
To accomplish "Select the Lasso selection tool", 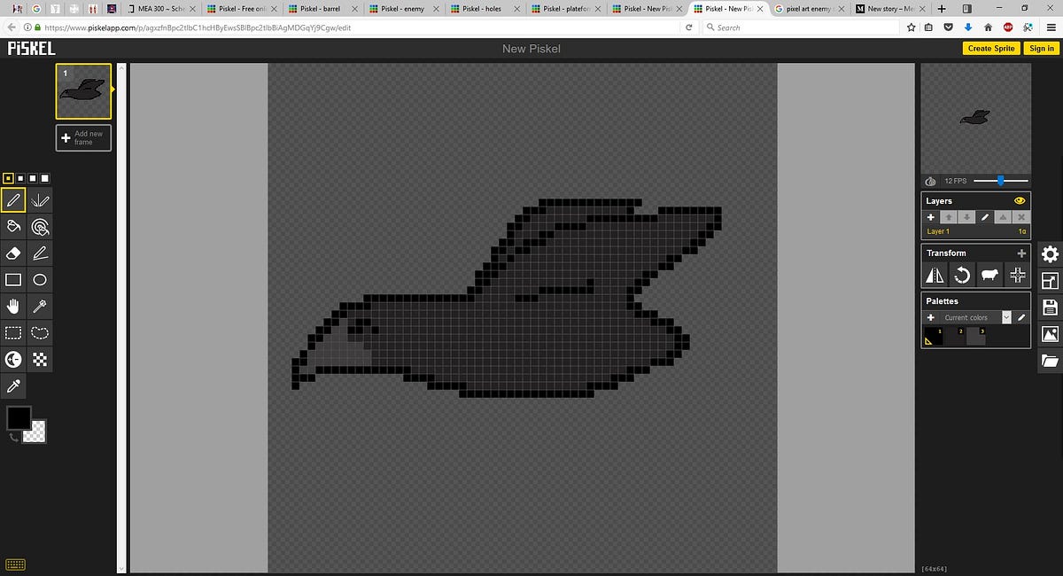I will click(x=40, y=332).
